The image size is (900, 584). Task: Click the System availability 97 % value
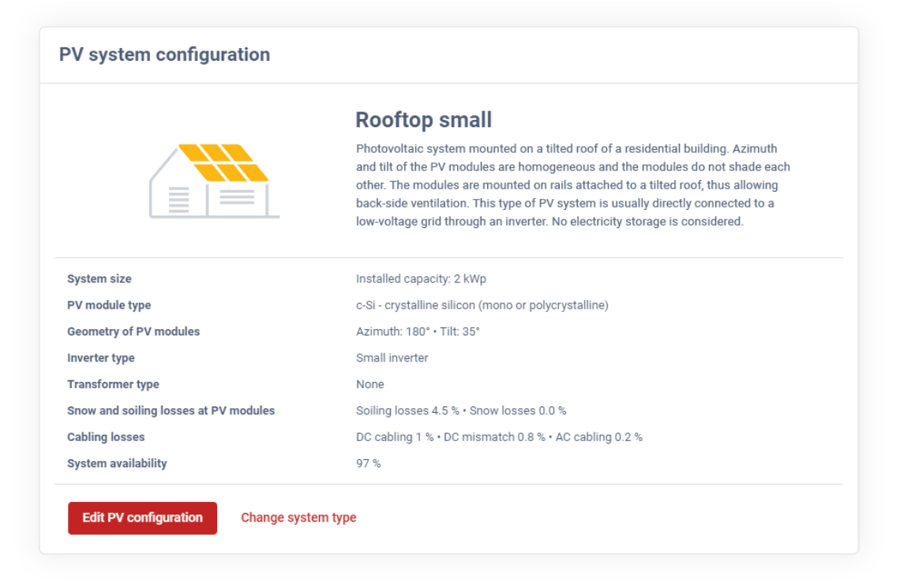pyautogui.click(x=369, y=463)
